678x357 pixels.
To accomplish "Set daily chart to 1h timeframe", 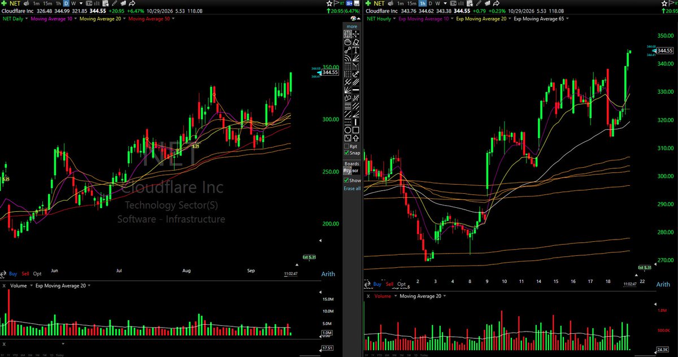I will pyautogui.click(x=58, y=3).
